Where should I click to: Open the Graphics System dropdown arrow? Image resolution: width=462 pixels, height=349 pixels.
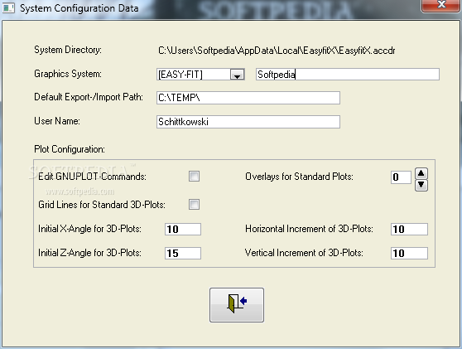pyautogui.click(x=237, y=75)
